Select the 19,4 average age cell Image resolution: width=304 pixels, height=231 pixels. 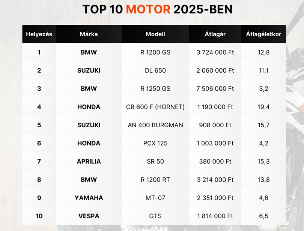[264, 107]
